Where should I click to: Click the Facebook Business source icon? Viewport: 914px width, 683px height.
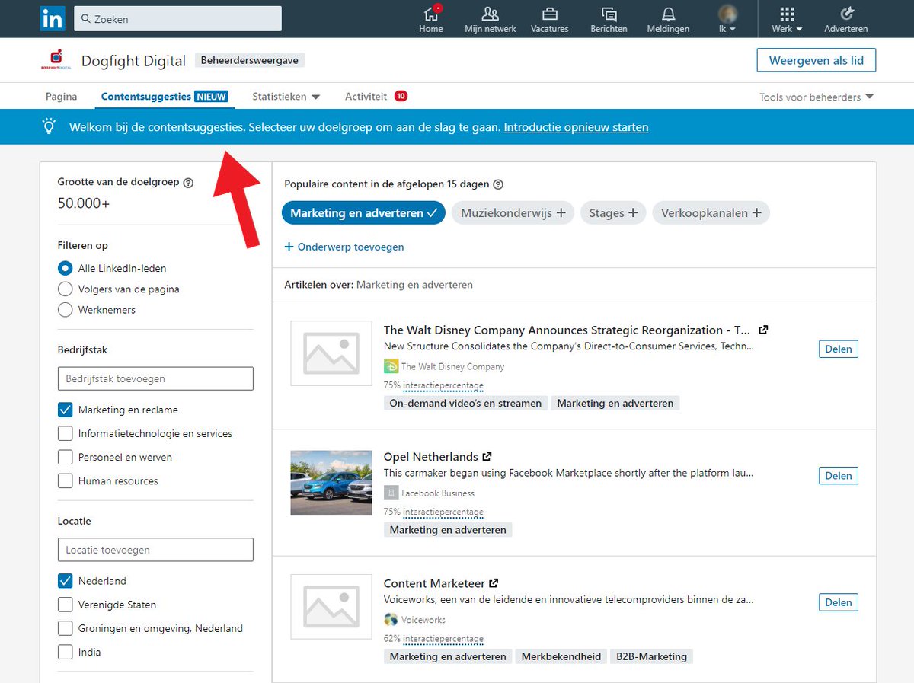391,493
